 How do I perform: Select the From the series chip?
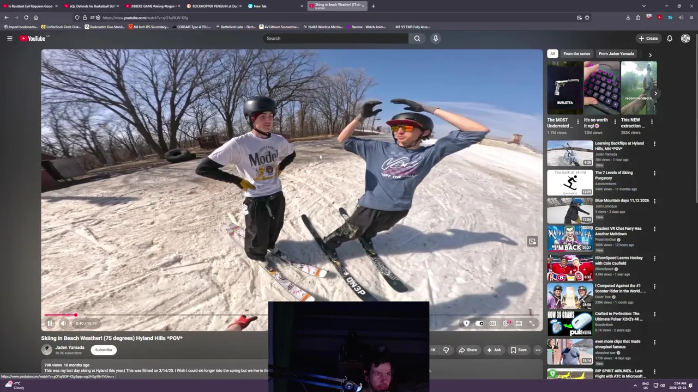click(576, 54)
